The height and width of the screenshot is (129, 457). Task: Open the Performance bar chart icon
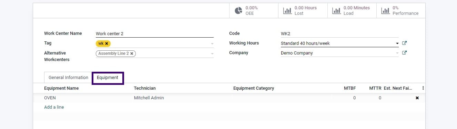click(385, 11)
